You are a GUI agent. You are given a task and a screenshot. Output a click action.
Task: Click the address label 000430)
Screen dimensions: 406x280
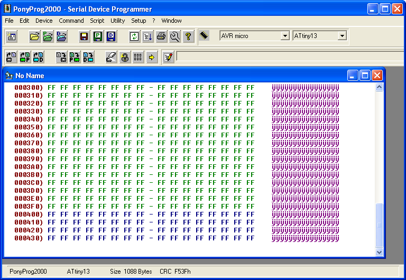click(29, 238)
